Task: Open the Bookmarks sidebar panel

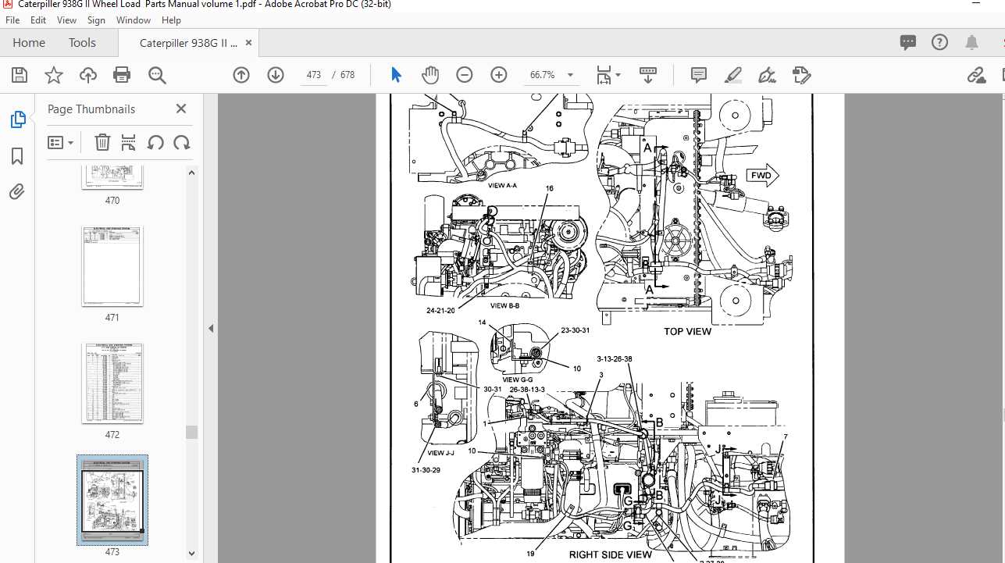Action: tap(17, 156)
